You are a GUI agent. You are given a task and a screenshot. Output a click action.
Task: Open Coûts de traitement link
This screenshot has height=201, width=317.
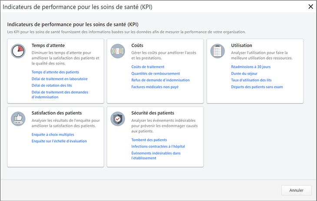pos(148,67)
